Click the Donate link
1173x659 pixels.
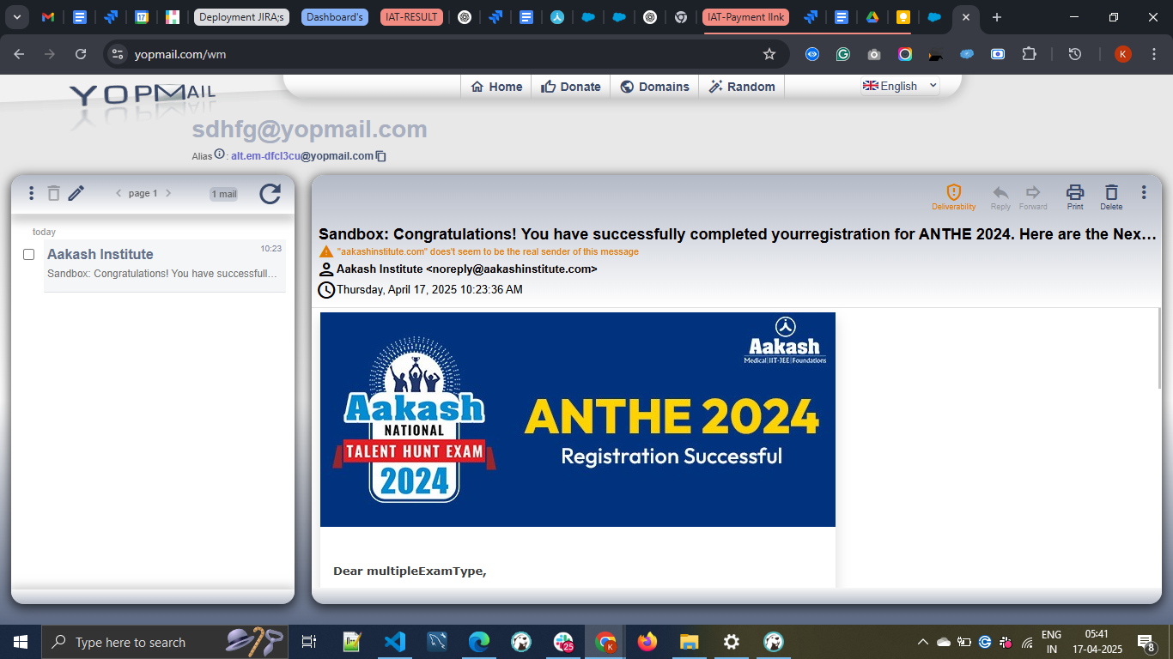[x=571, y=87]
